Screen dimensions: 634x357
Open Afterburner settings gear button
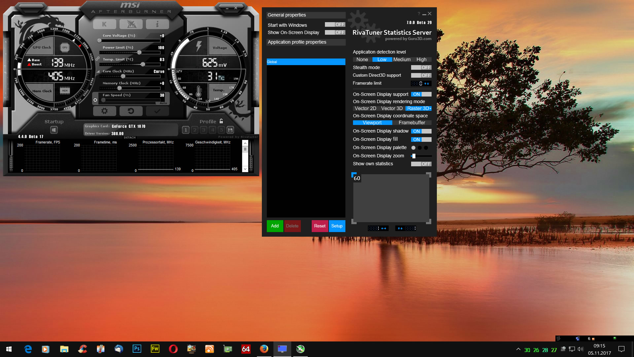(104, 111)
